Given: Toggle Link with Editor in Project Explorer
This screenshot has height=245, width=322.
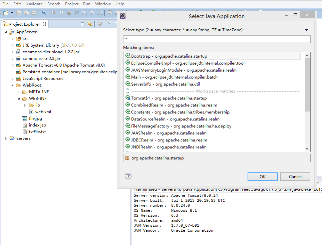Looking at the screenshot, I should pyautogui.click(x=90, y=24).
